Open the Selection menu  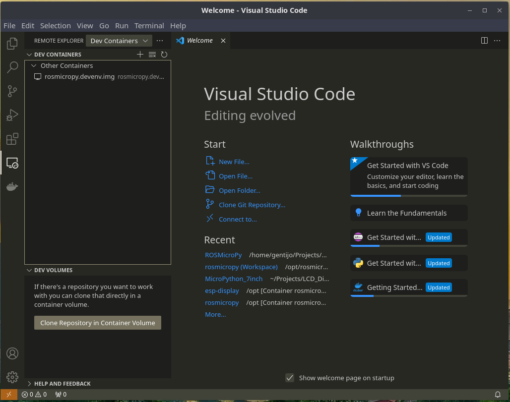[x=55, y=26]
